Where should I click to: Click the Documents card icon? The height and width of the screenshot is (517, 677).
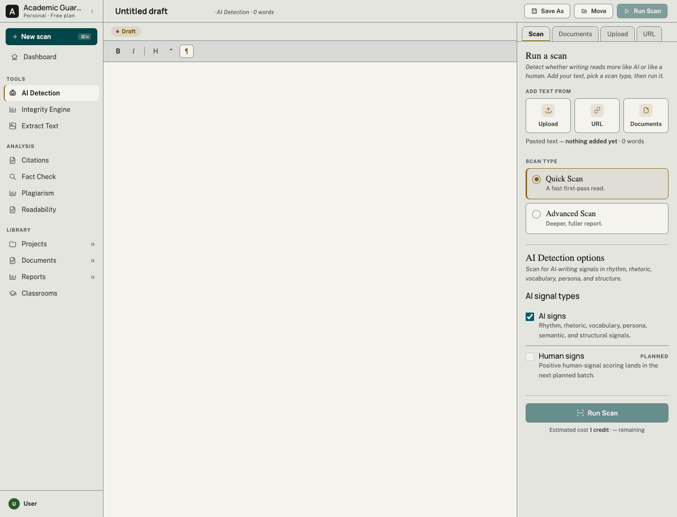click(646, 110)
